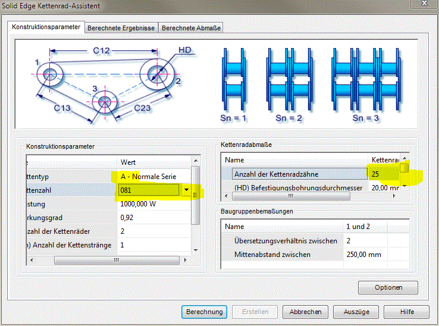The height and width of the screenshot is (326, 439).
Task: Click the 0,92 efficiency value
Action: click(x=153, y=218)
